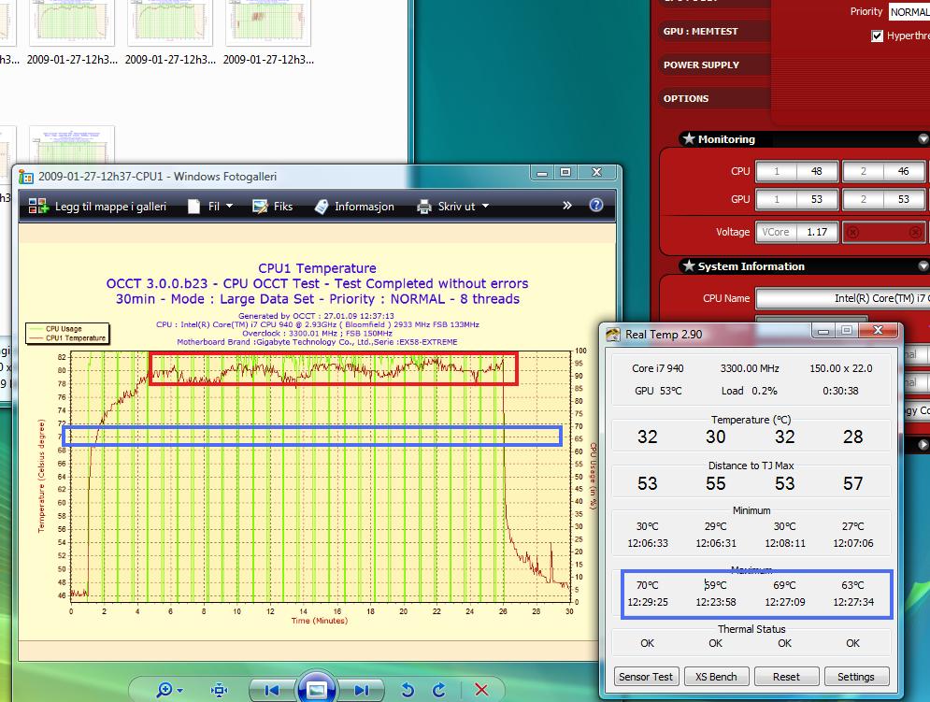
Task: Click the VCore 1.17 voltage field
Action: 796,232
